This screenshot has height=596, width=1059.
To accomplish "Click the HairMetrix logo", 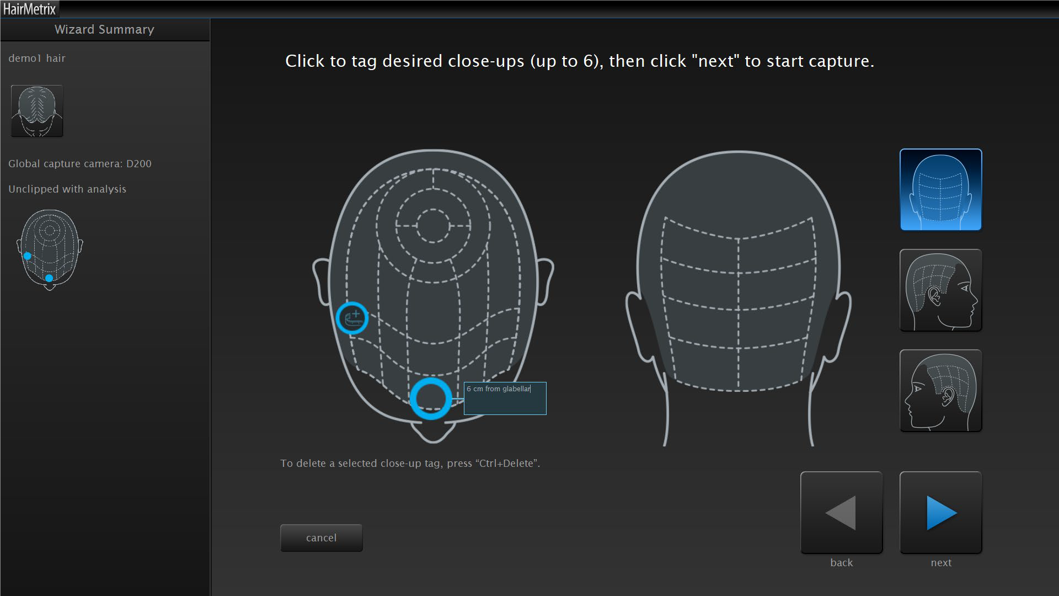I will (29, 9).
